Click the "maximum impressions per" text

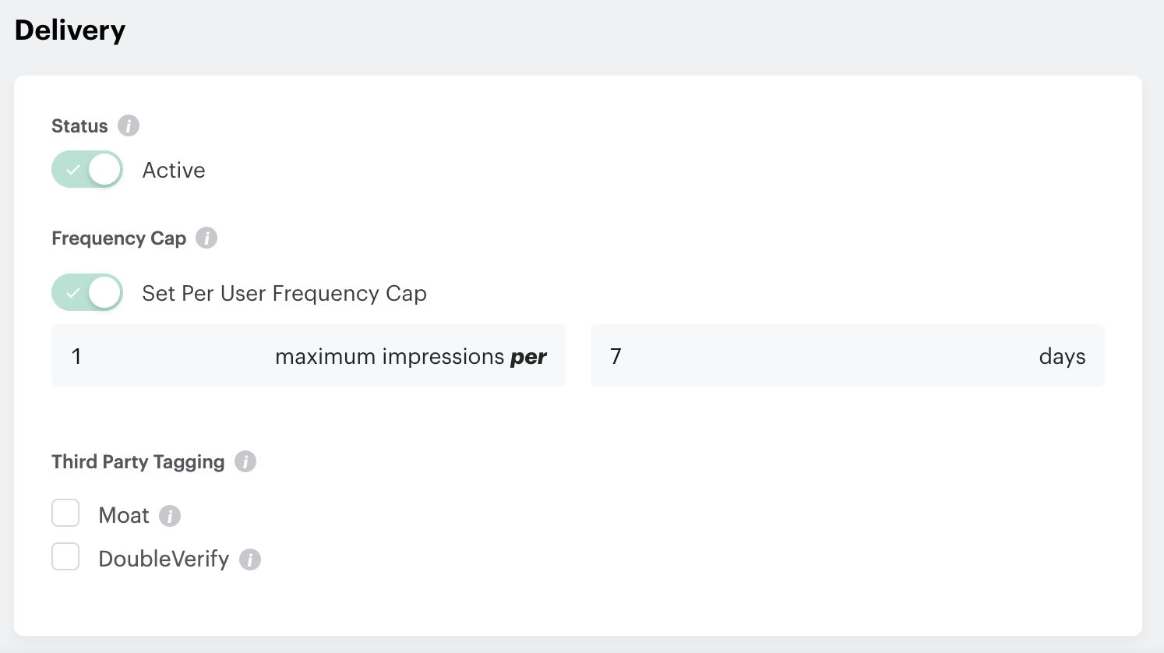pos(411,357)
